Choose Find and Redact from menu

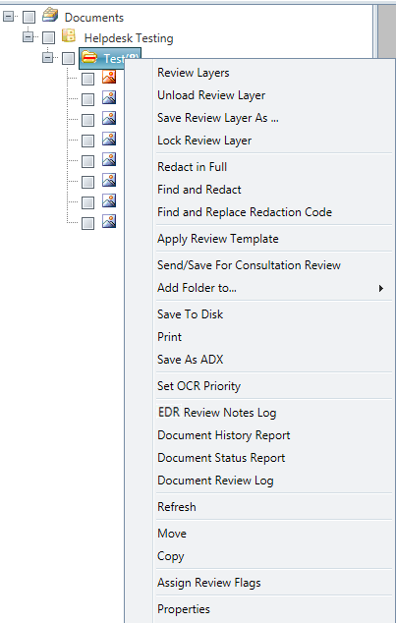tap(199, 190)
